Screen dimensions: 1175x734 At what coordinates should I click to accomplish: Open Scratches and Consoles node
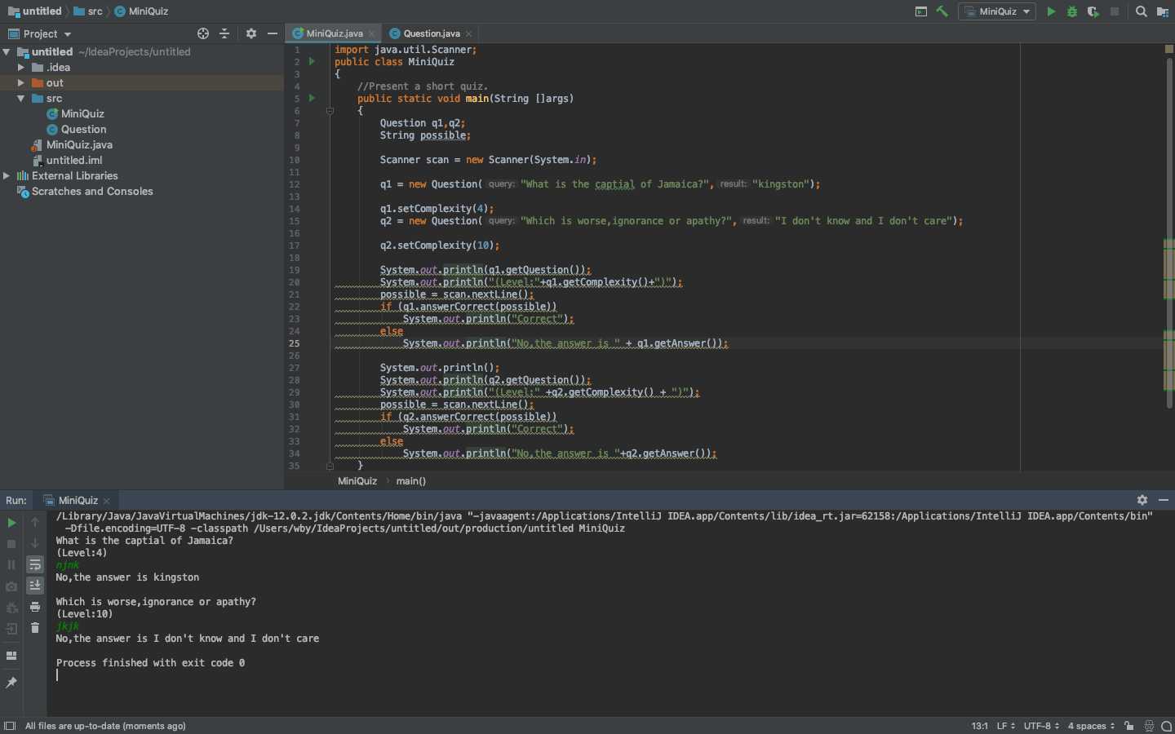click(92, 191)
